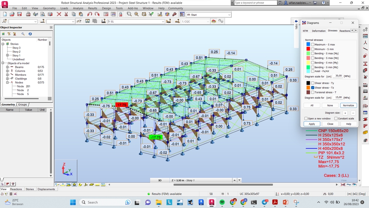Enable Shear stress - Ty checkbox
369x208 pixels.
tap(312, 83)
